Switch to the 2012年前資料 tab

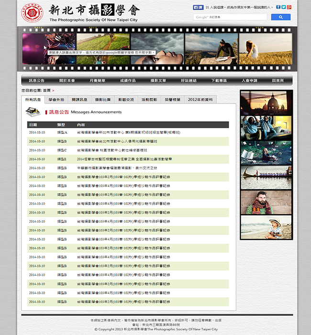[200, 100]
